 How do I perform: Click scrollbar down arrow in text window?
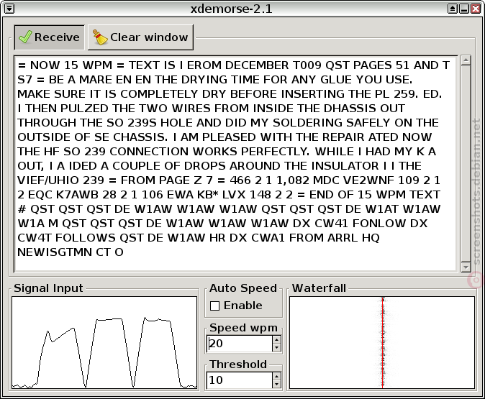point(466,267)
